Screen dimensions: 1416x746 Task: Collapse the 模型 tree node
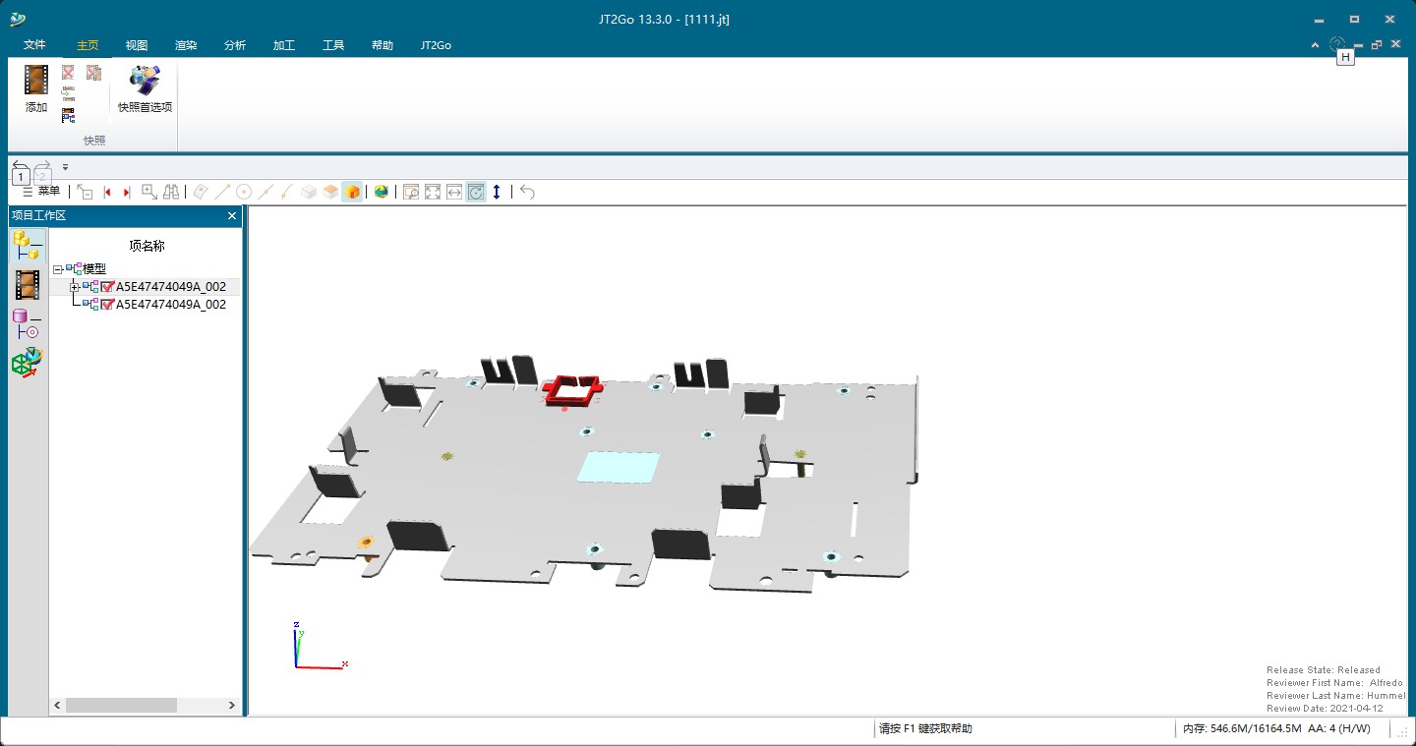click(58, 269)
